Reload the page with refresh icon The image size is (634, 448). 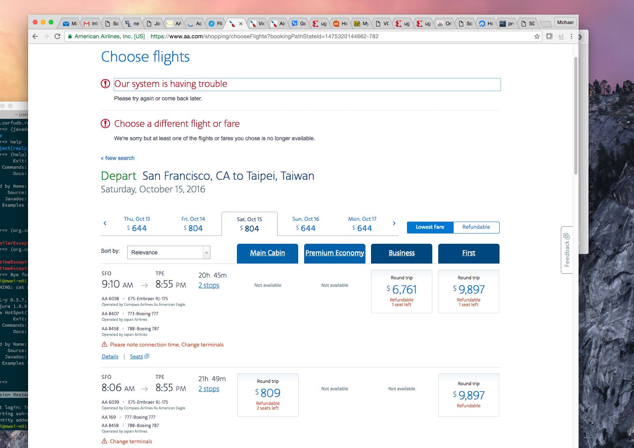coord(57,36)
